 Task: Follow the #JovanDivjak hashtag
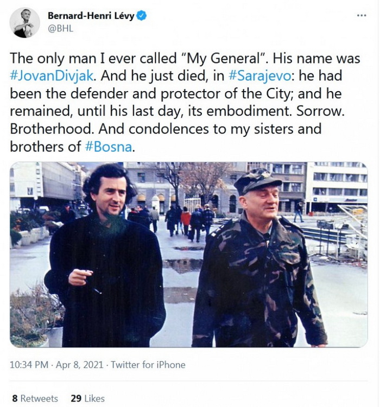coord(52,75)
